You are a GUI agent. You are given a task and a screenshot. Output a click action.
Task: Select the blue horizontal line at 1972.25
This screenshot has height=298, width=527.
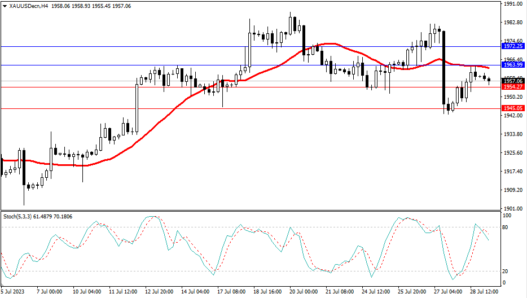(169, 46)
